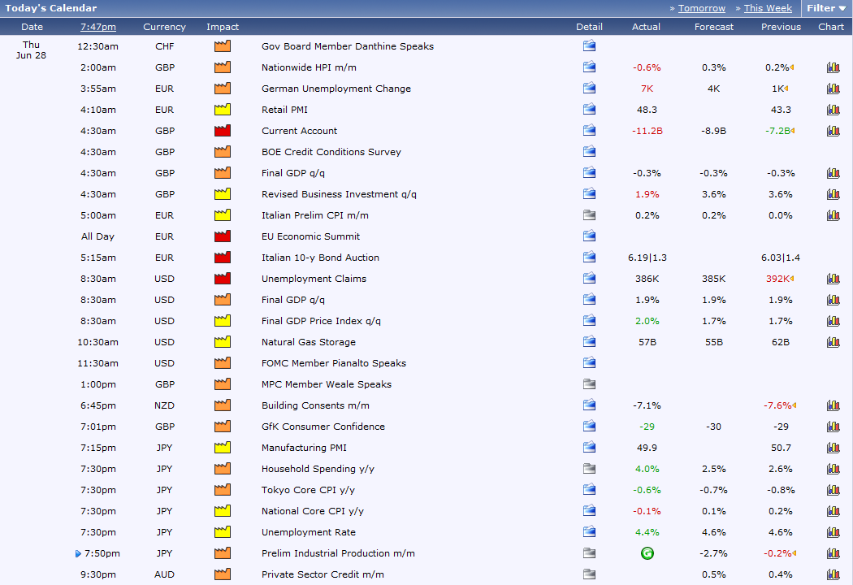Go to the Tomorrow calendar link
Screen dimensions: 853x585
click(x=701, y=8)
